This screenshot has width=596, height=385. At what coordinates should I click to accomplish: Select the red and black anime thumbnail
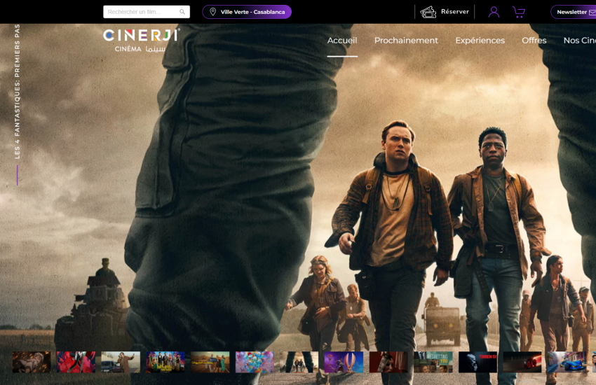(x=76, y=362)
